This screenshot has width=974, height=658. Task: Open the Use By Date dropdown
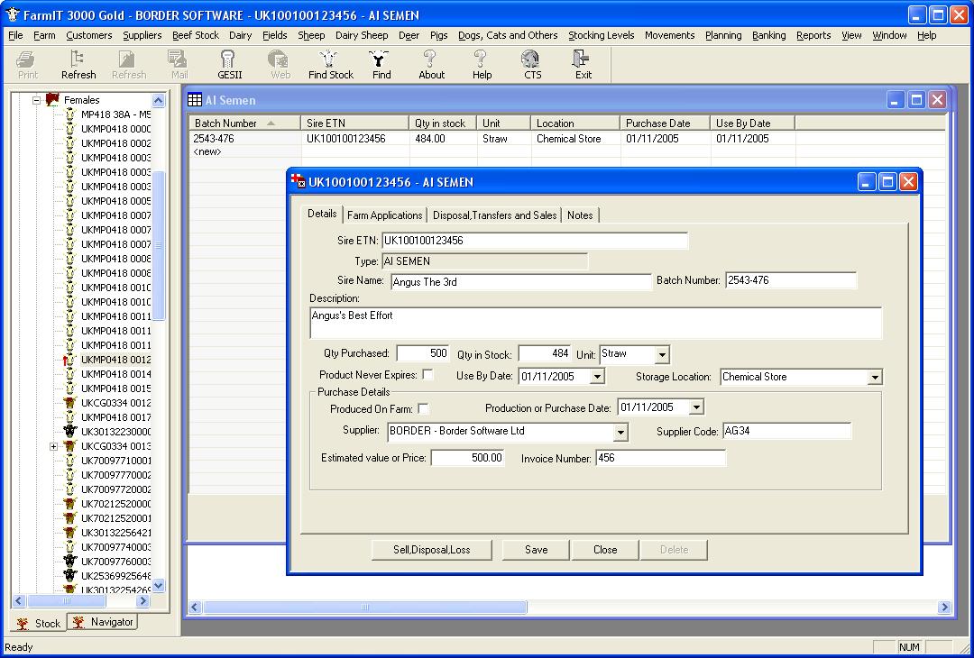coord(597,376)
